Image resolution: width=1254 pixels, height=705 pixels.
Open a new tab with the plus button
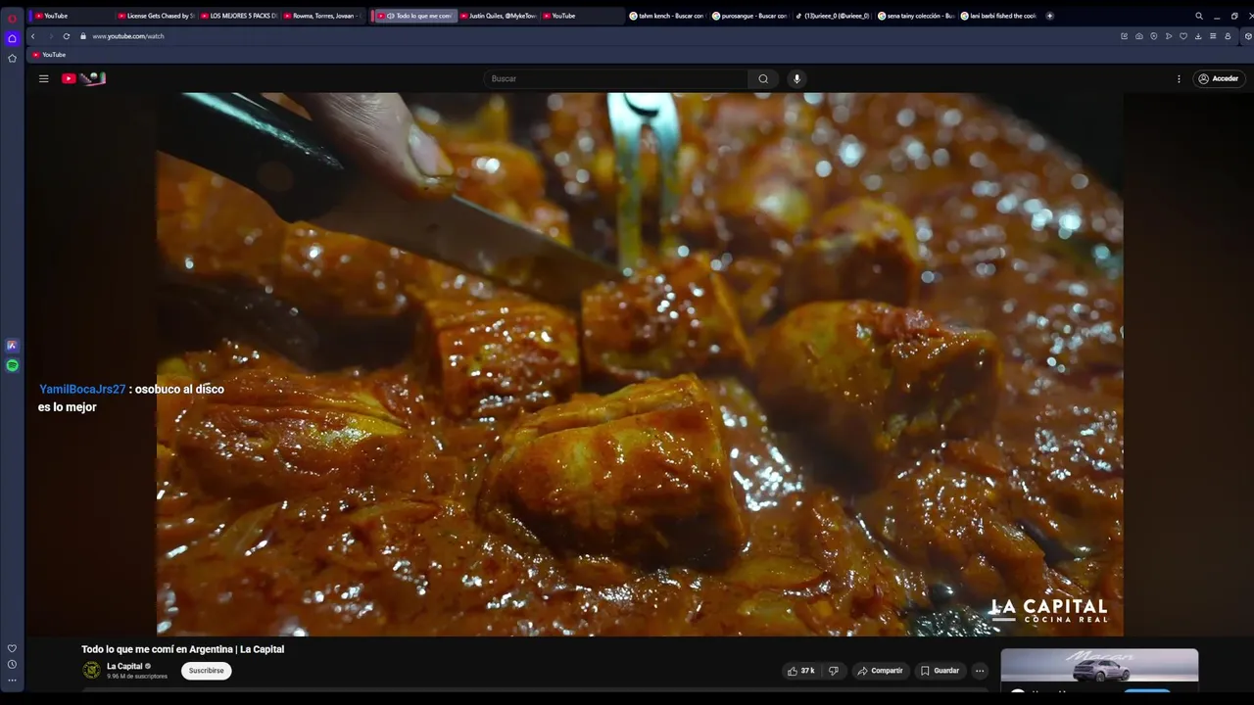(x=1049, y=16)
